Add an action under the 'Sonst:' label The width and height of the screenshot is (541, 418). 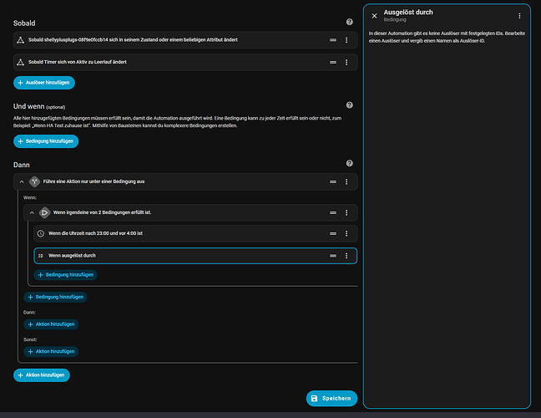pos(51,352)
